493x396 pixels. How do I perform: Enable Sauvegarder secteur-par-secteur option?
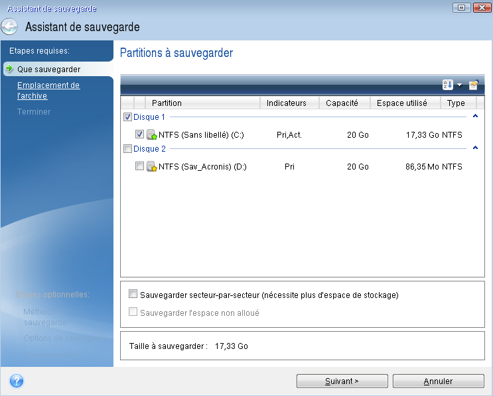coord(133,294)
